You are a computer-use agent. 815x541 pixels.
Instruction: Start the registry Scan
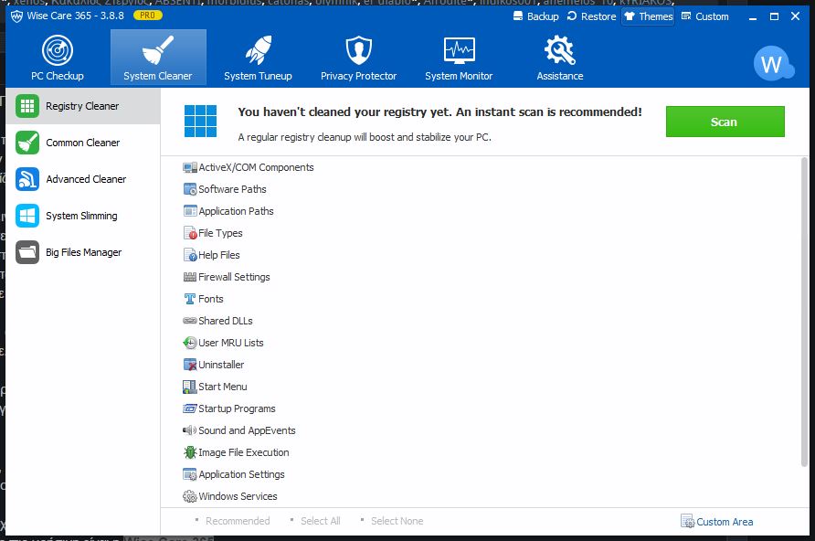coord(725,122)
